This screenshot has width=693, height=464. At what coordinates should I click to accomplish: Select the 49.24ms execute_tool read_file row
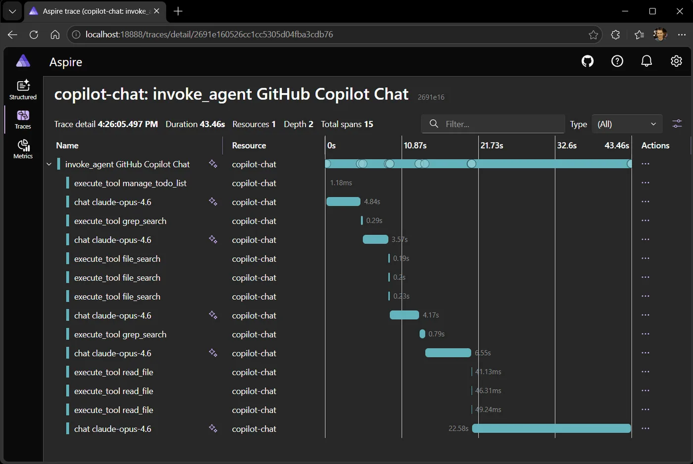click(366, 410)
